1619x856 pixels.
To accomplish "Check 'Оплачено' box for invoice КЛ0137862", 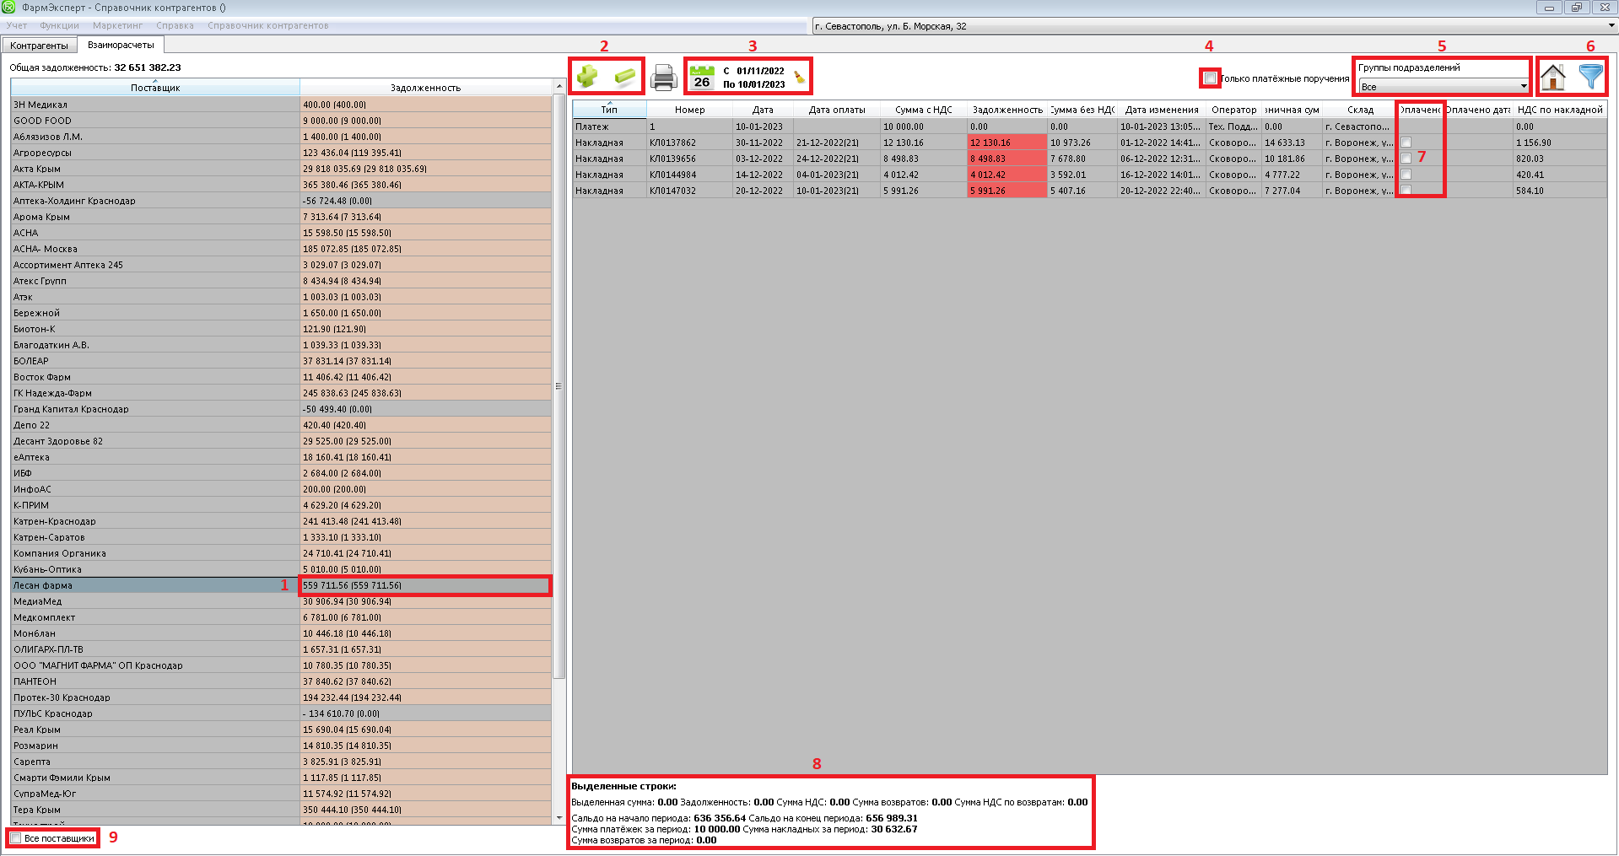I will pos(1406,143).
